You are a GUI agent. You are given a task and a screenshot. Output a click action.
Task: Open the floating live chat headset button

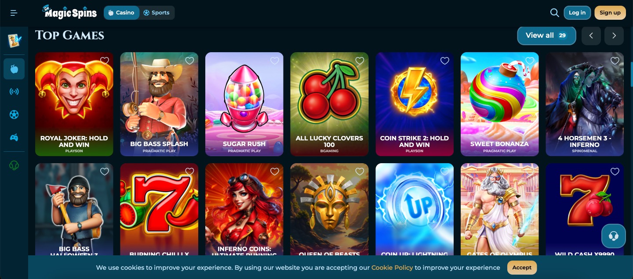click(x=614, y=236)
